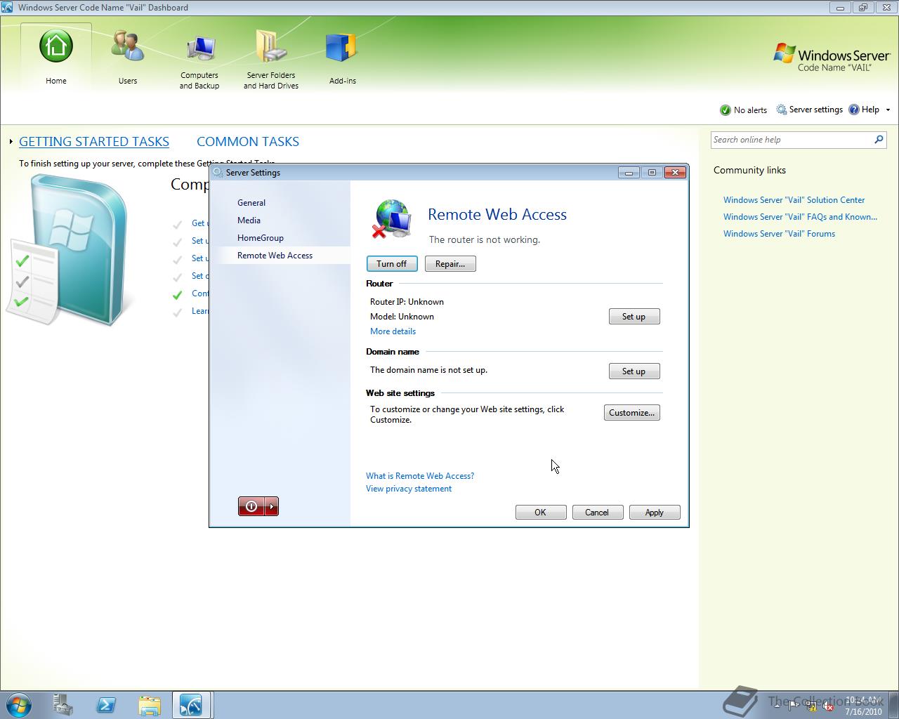The width and height of the screenshot is (899, 719).
Task: Click the red shutdown power icon
Action: (x=251, y=506)
